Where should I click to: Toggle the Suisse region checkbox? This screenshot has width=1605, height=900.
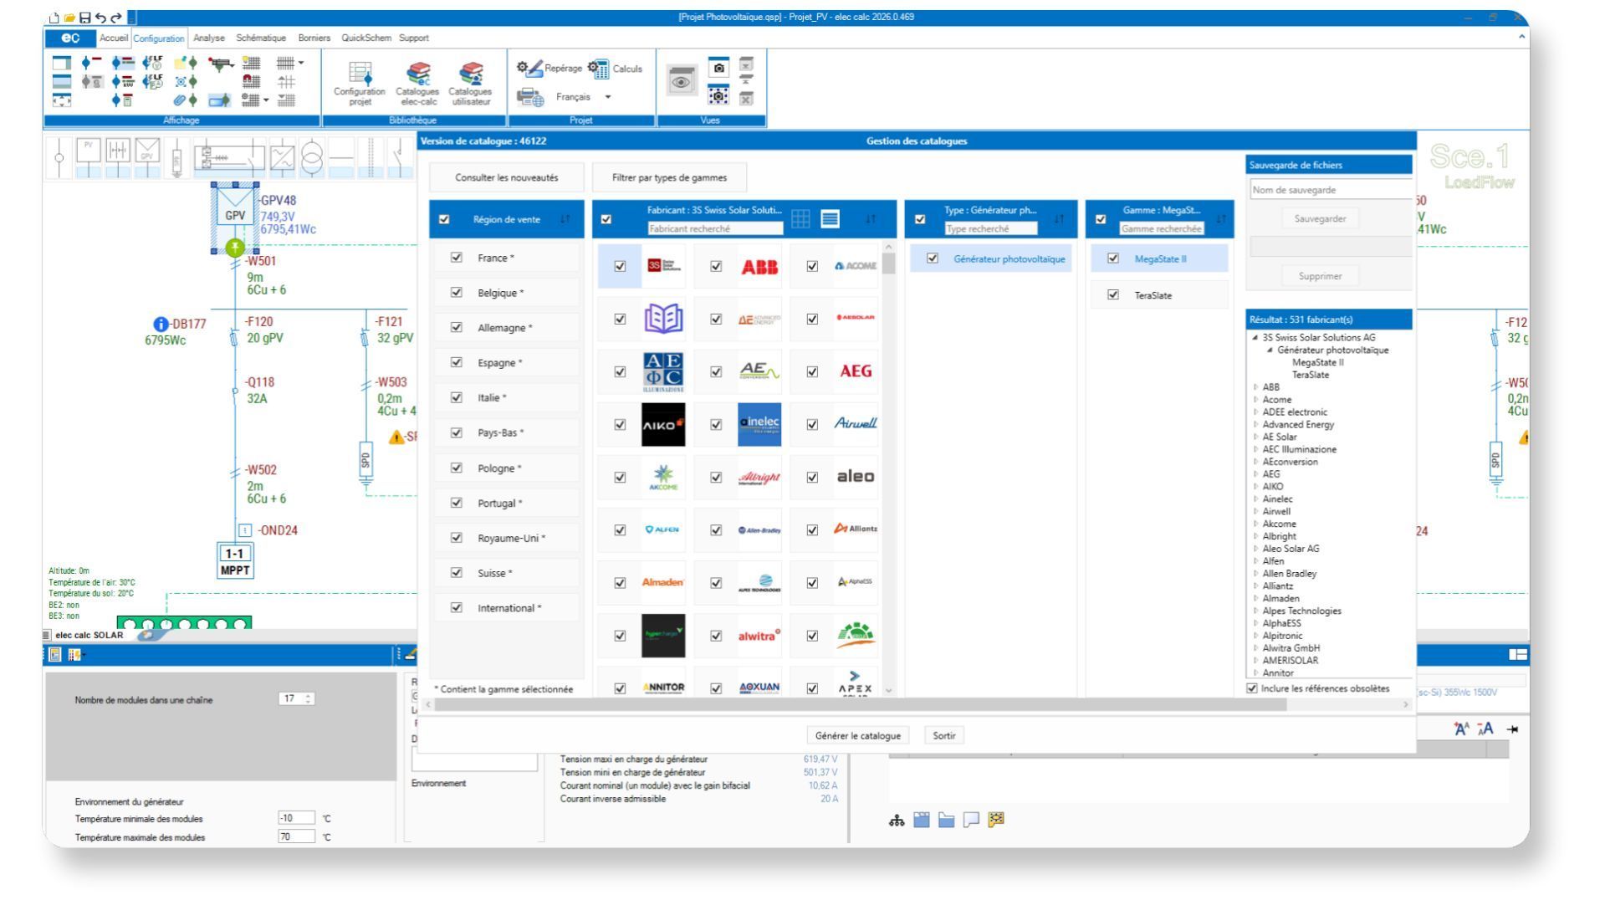(x=456, y=573)
